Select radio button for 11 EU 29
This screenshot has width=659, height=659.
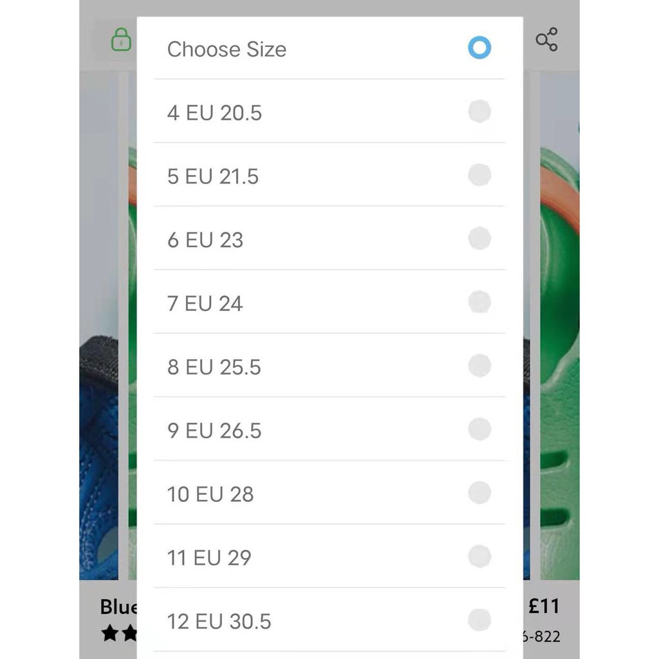[x=479, y=557]
